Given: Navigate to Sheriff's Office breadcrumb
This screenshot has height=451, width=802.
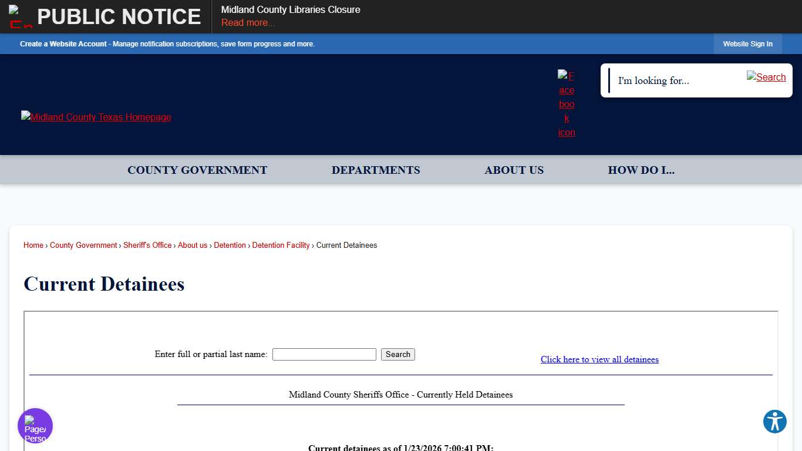Looking at the screenshot, I should coord(147,245).
